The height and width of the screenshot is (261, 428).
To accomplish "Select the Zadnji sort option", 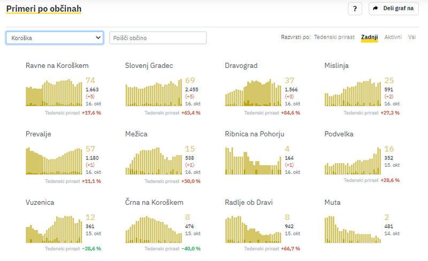I will [369, 37].
